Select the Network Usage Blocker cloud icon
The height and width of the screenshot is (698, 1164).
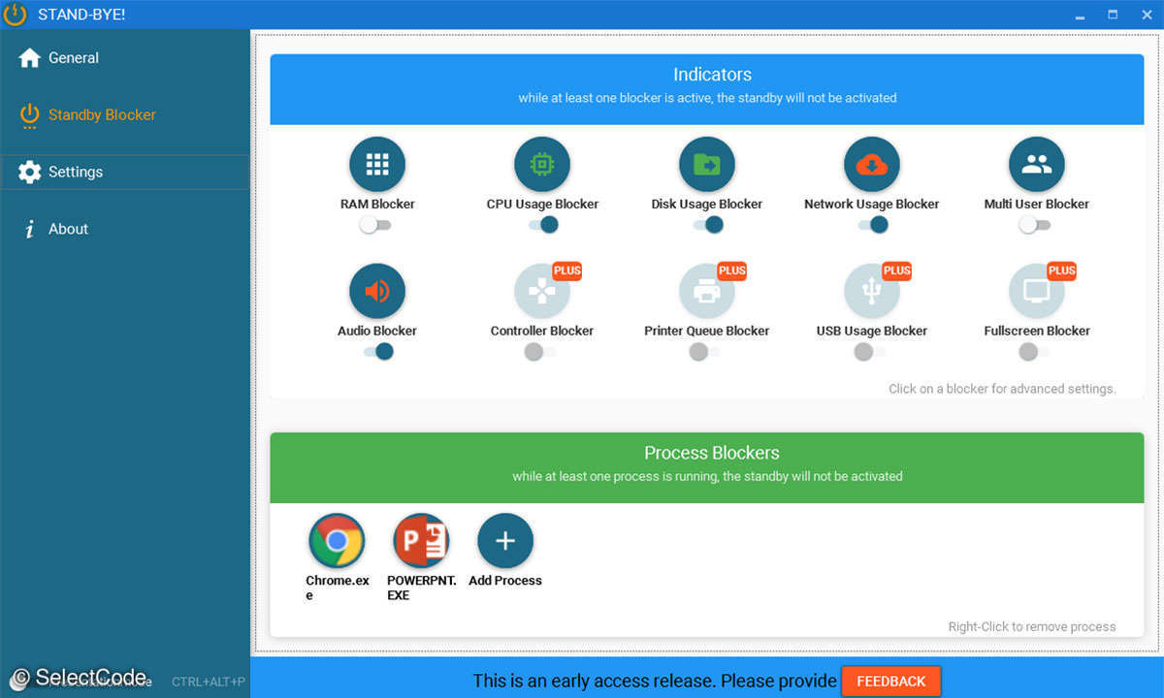pos(872,164)
